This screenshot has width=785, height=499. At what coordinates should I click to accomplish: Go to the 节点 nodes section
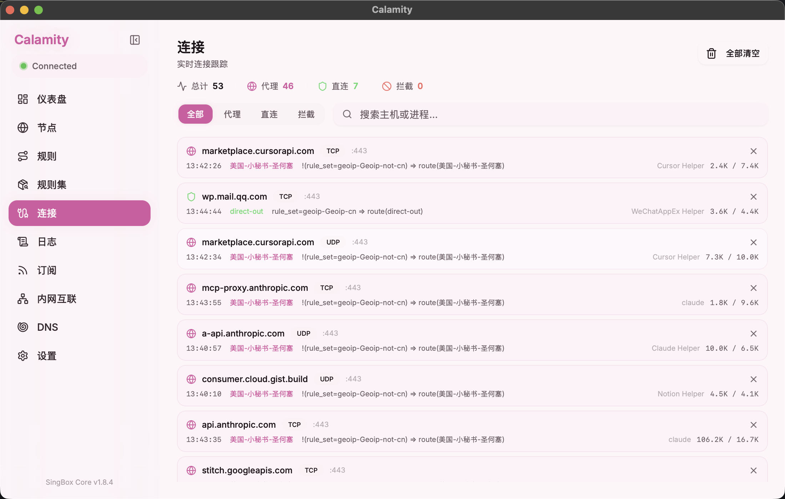coord(47,128)
